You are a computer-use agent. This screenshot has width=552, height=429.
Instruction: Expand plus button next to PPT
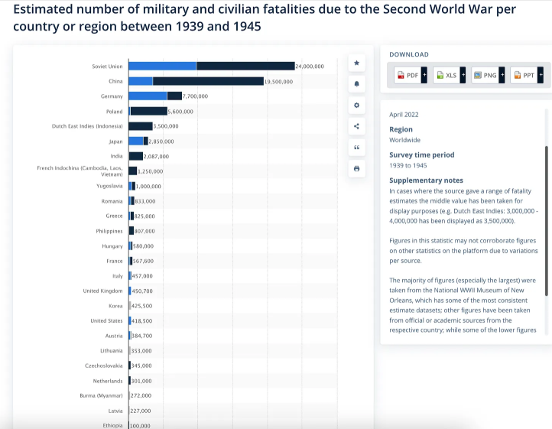tap(541, 75)
